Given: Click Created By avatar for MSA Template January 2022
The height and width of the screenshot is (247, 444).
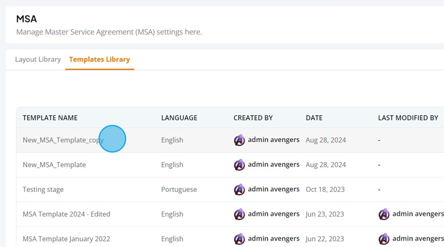Looking at the screenshot, I should (x=239, y=239).
